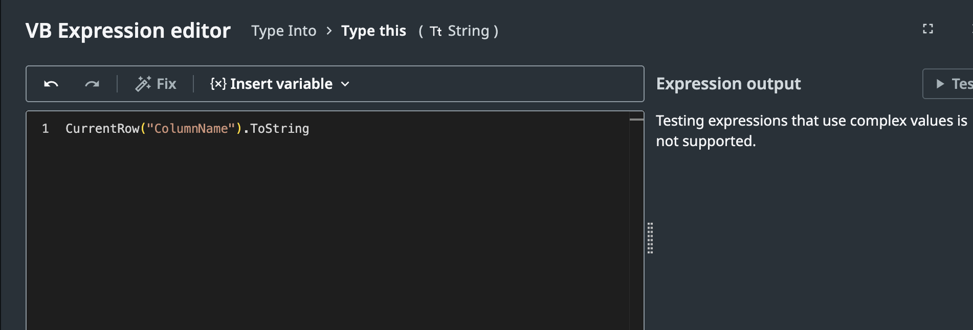The width and height of the screenshot is (973, 330).
Task: Select the Type this breadcrumb
Action: (373, 31)
